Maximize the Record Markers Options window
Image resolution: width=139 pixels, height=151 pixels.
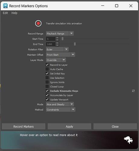tap(117, 6)
